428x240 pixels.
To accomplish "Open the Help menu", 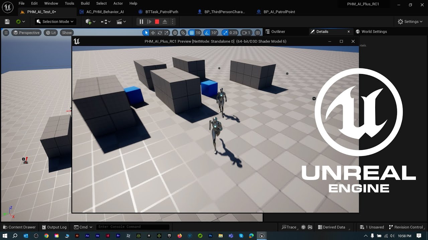I will (x=133, y=3).
